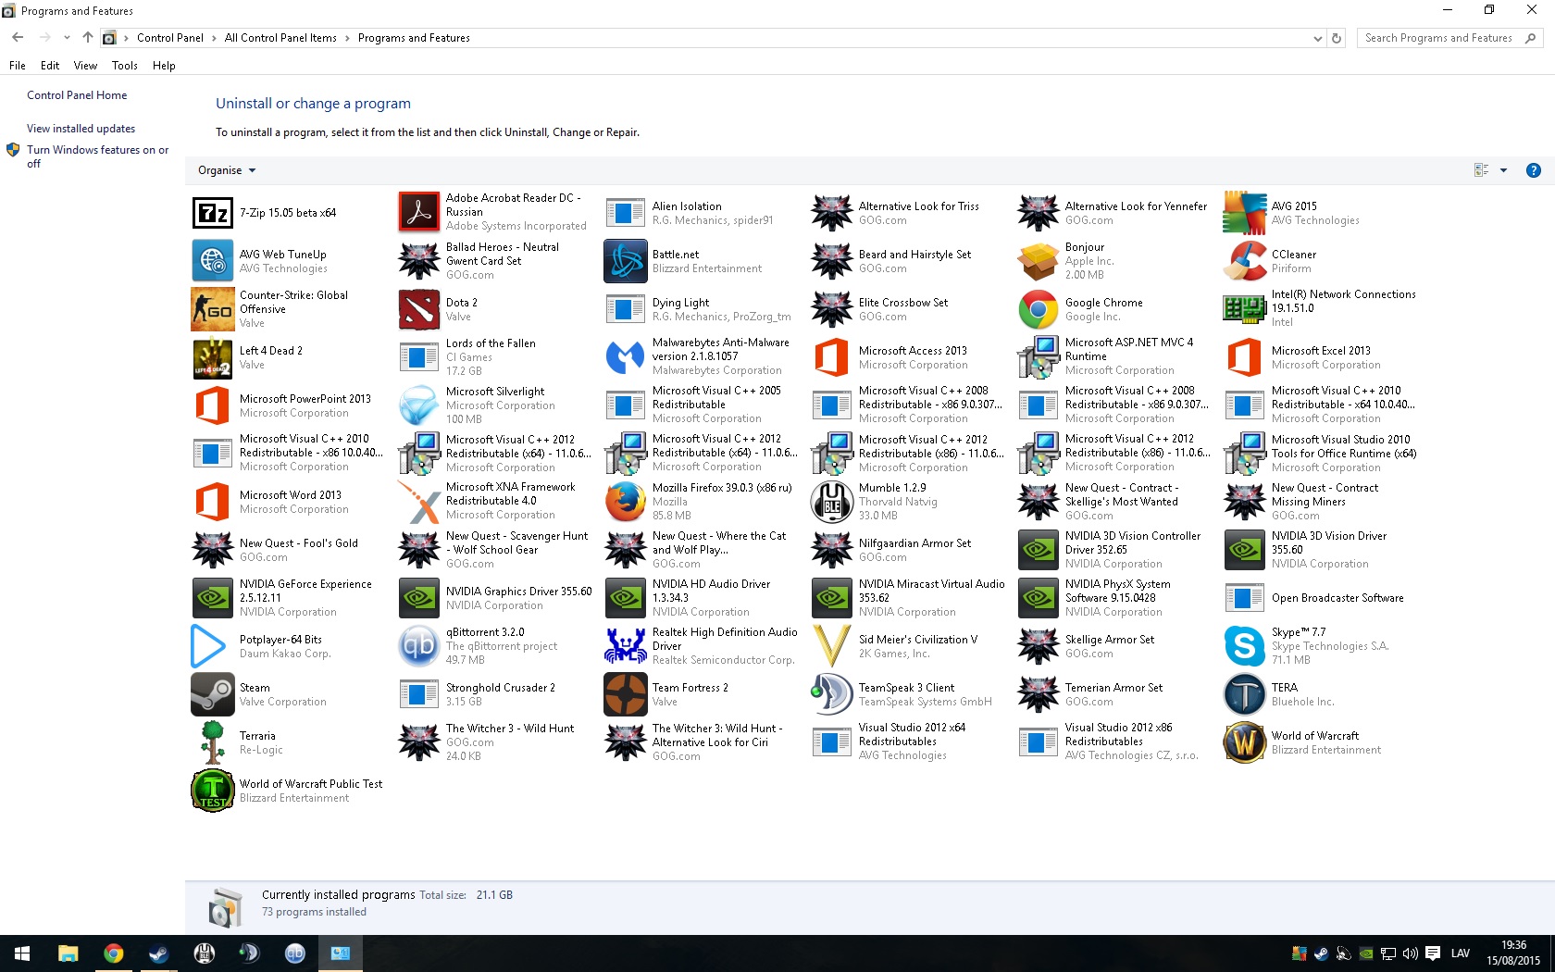Select the Malwarebytes Anti-Malware icon
This screenshot has width=1555, height=972.
625,357
